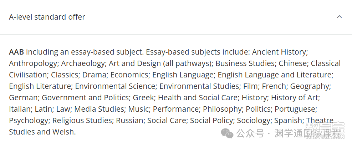
Task: Click the Environmental Science subject text
Action: tap(115, 86)
